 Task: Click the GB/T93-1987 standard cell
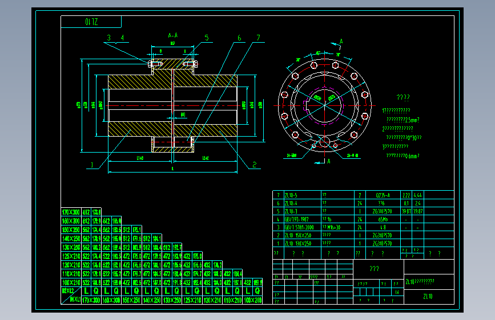pos(303,219)
